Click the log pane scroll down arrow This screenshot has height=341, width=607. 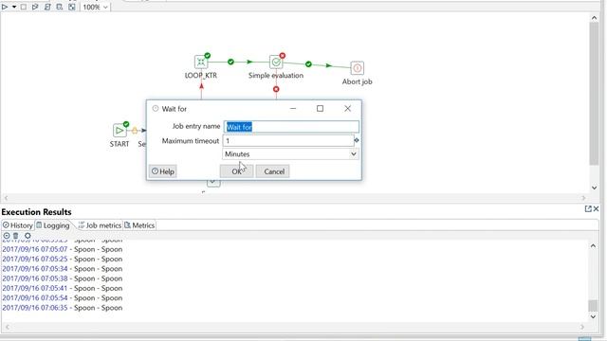pyautogui.click(x=593, y=316)
